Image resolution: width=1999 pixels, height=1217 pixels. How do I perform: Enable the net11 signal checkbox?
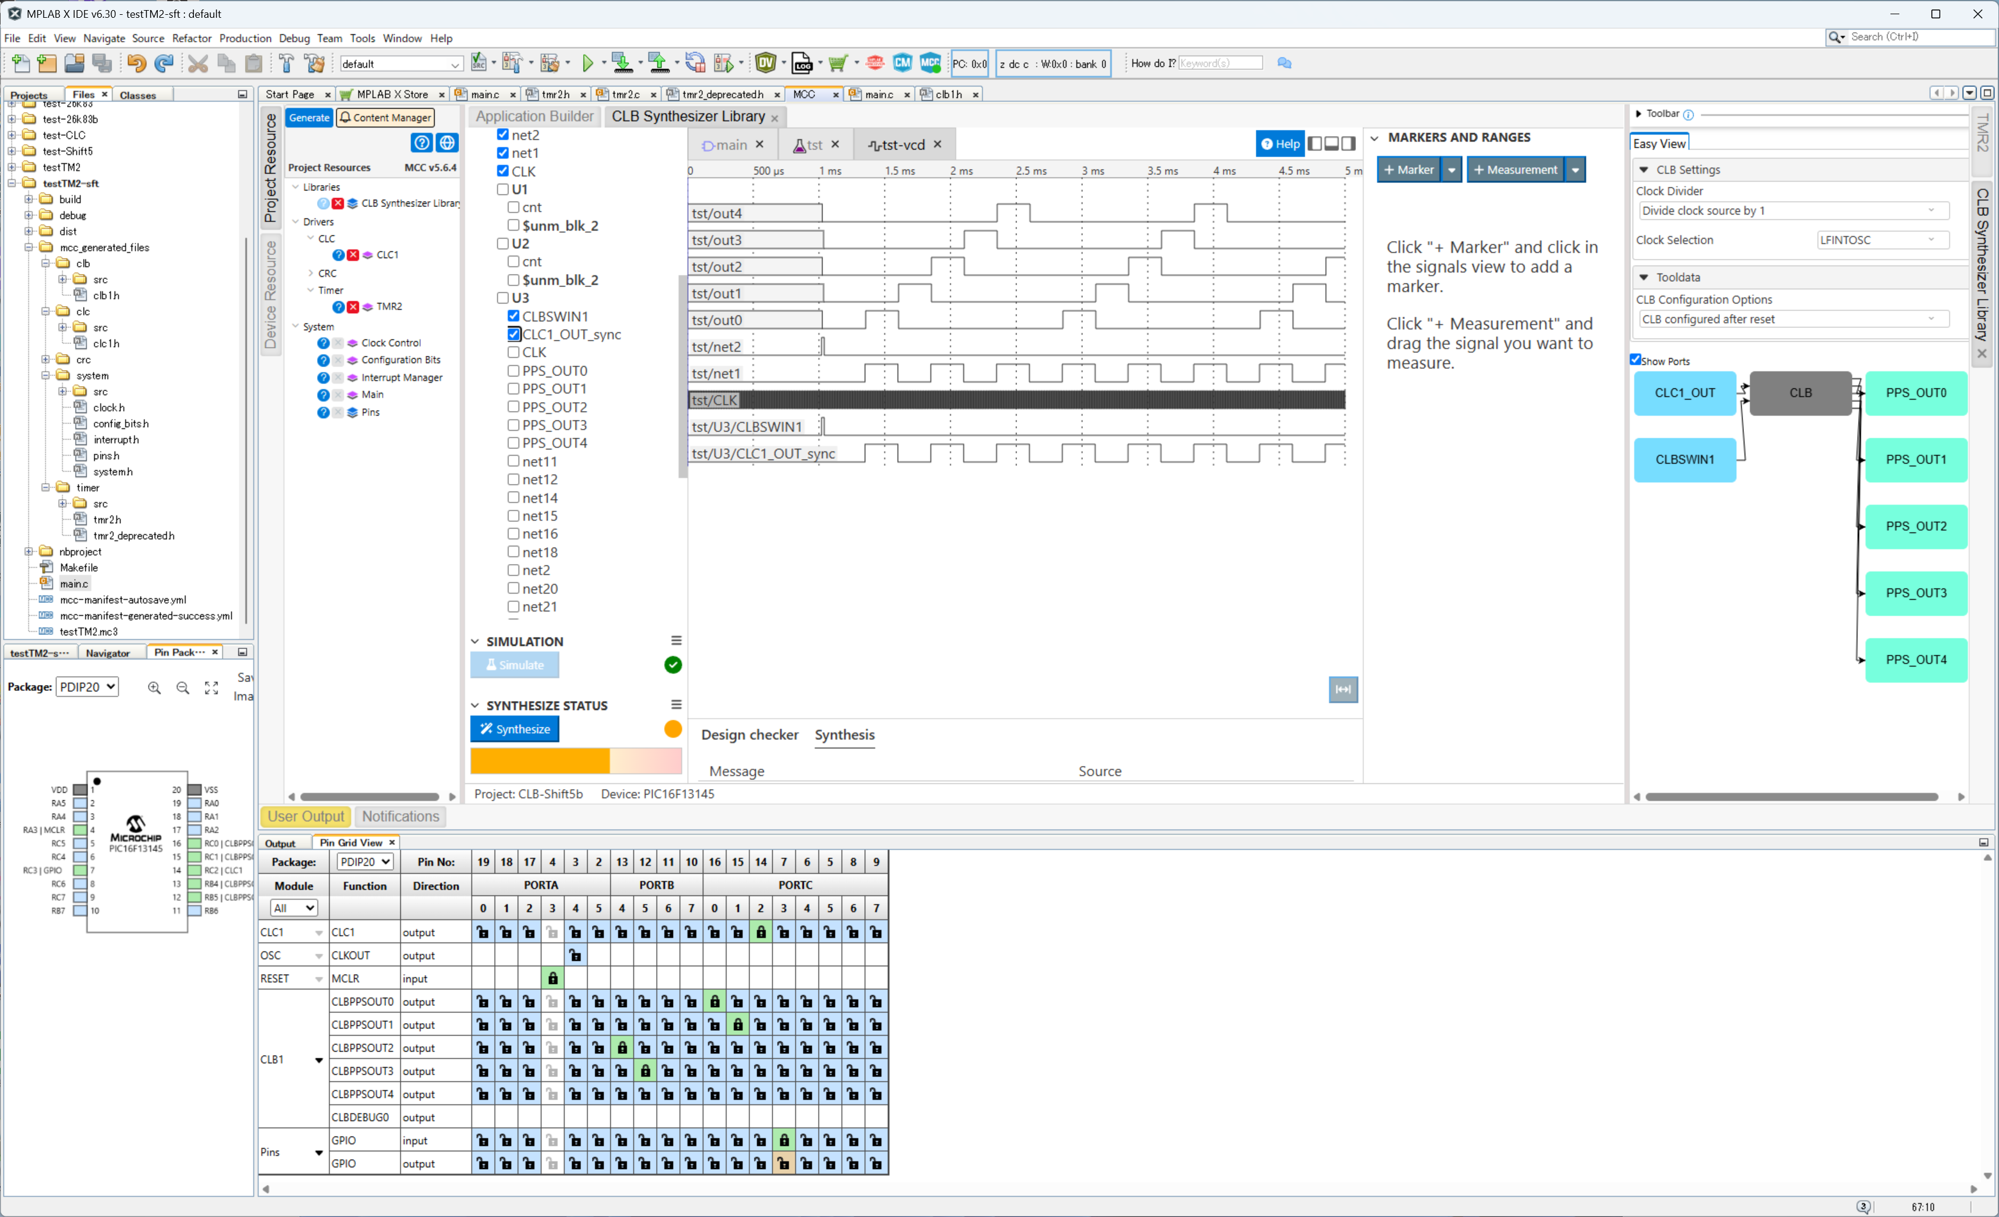tap(514, 461)
